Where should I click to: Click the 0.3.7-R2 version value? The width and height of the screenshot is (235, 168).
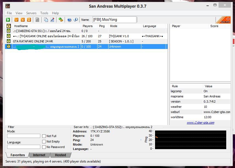click(210, 102)
